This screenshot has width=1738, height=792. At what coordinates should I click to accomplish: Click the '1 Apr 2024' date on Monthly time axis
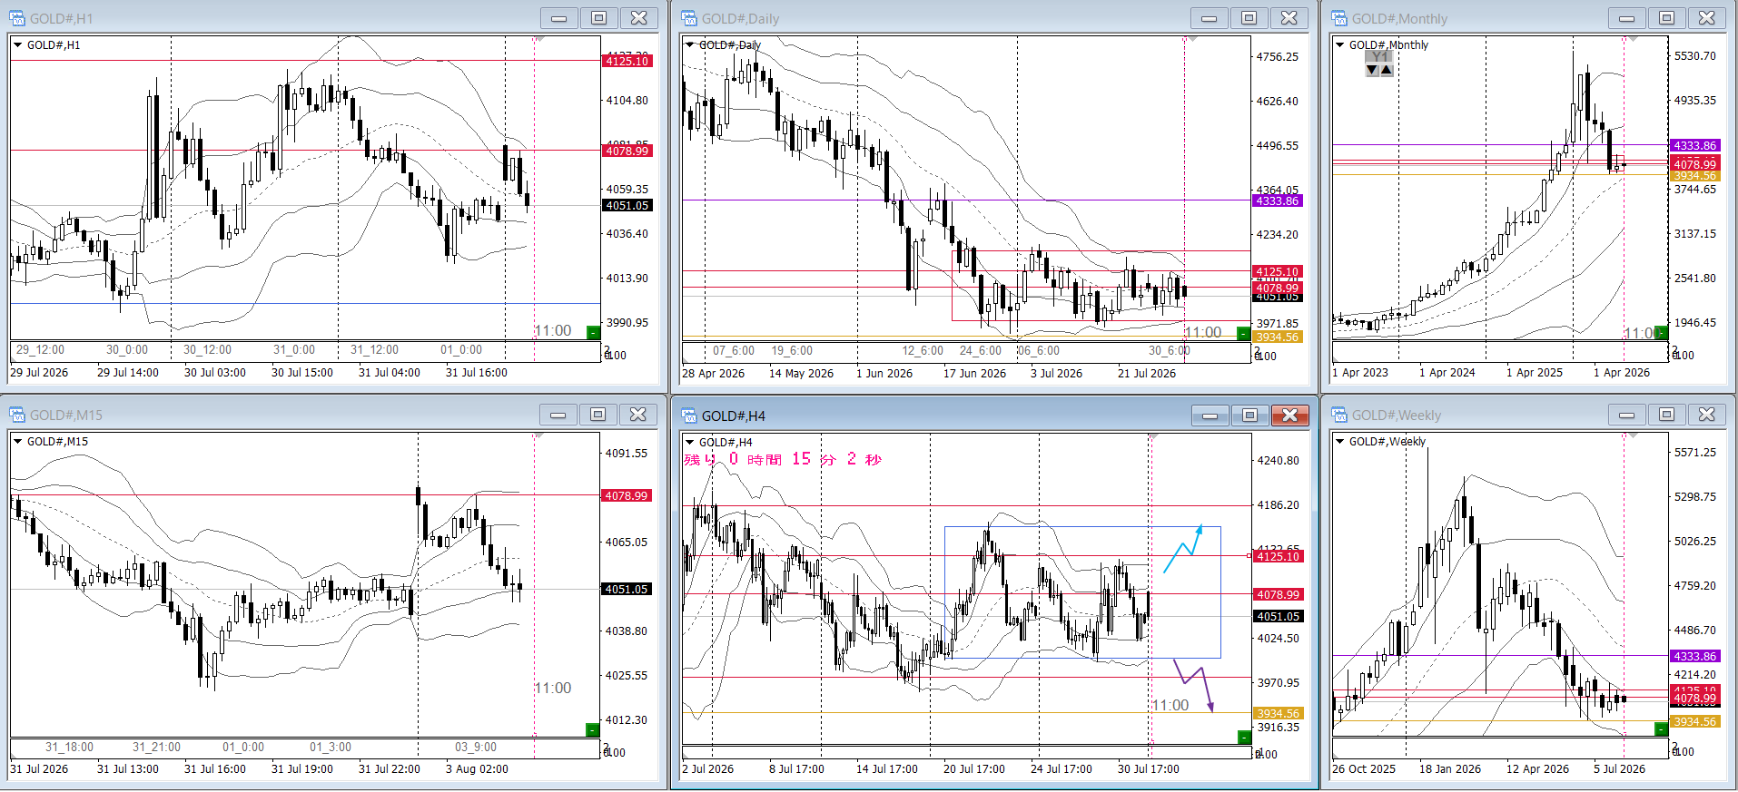click(1447, 373)
